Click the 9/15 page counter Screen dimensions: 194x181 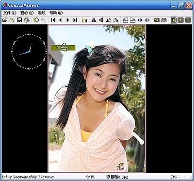90,177
